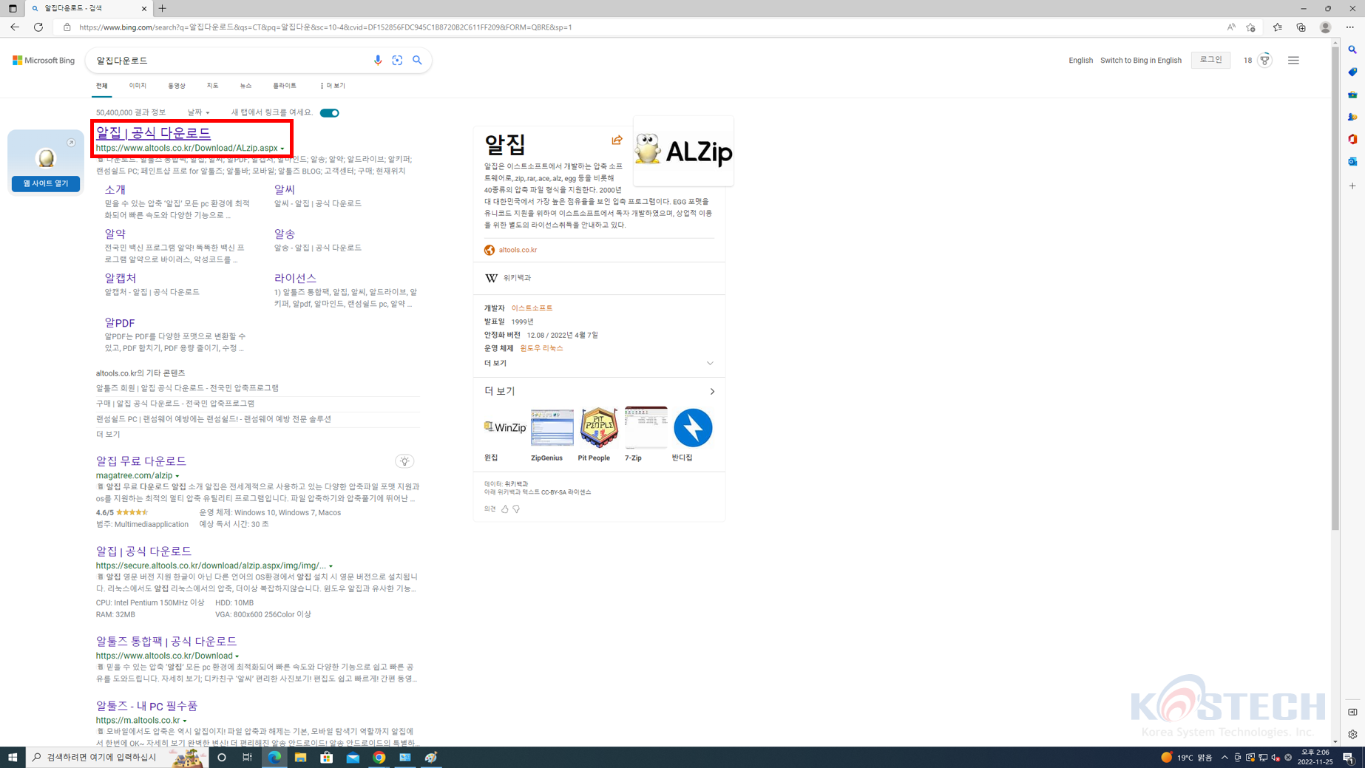Click the Bing search input field
The width and height of the screenshot is (1365, 768).
click(231, 61)
